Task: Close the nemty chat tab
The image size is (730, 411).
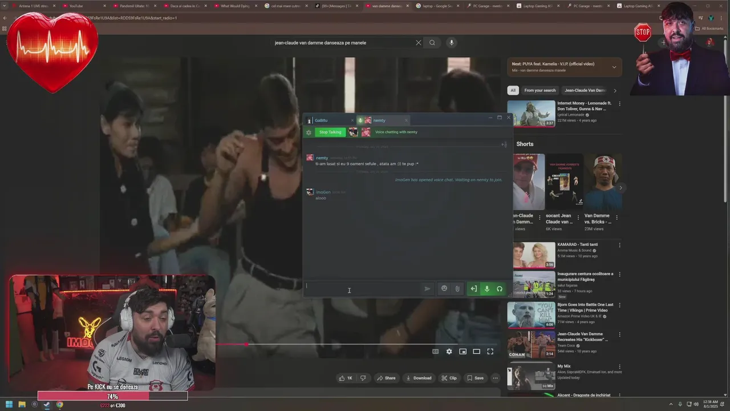Action: tap(406, 120)
